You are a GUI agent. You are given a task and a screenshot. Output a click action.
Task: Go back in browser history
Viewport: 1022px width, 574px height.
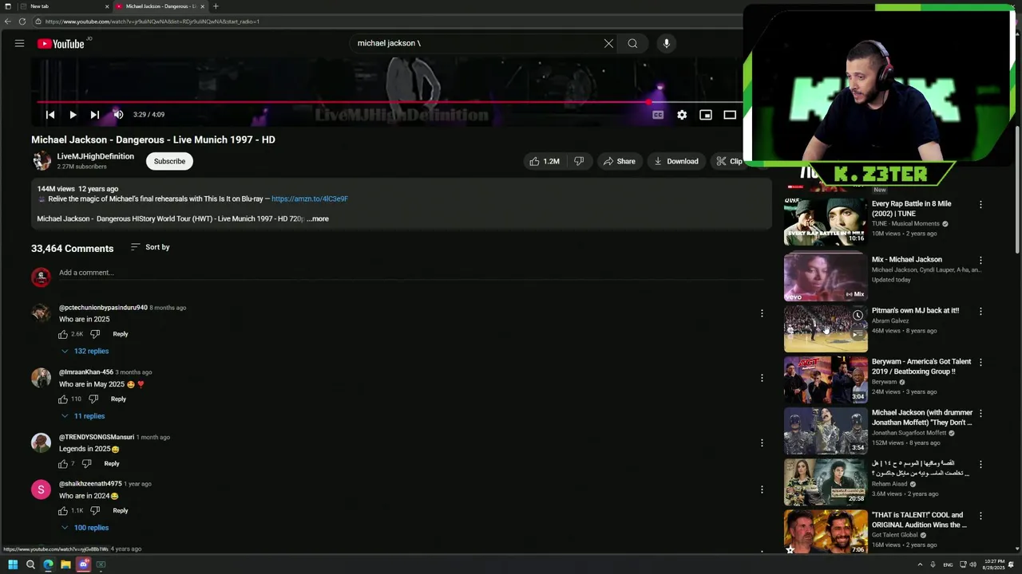8,22
